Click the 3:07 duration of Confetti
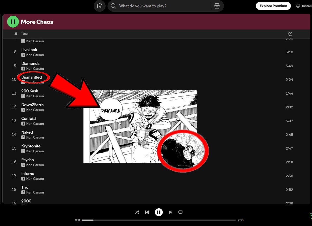Viewport: 312px width, 226px height. pos(289,121)
